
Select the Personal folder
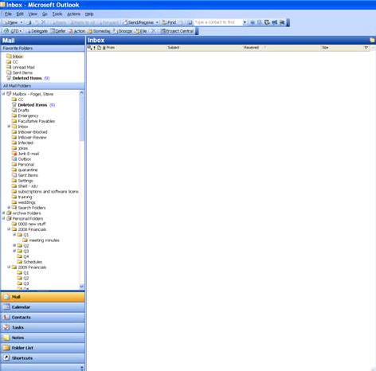(x=26, y=165)
